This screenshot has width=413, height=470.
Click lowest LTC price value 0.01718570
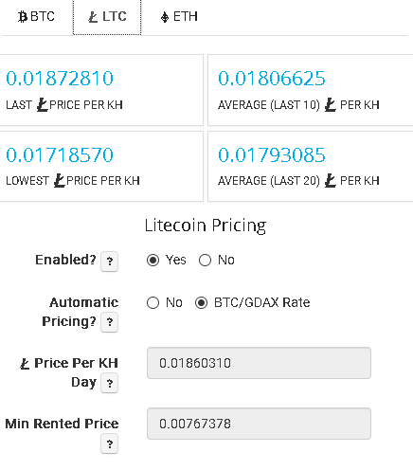[60, 154]
